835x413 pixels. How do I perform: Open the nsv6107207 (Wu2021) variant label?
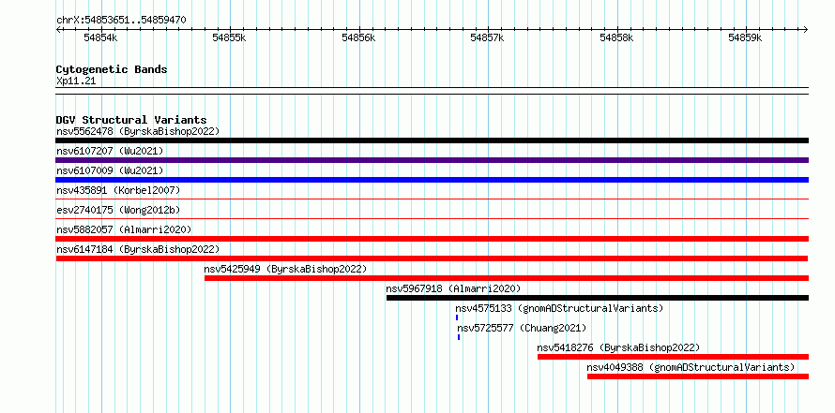pyautogui.click(x=110, y=151)
